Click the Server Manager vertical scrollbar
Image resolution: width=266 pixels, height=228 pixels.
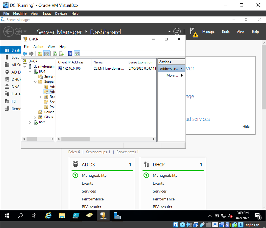[264, 77]
